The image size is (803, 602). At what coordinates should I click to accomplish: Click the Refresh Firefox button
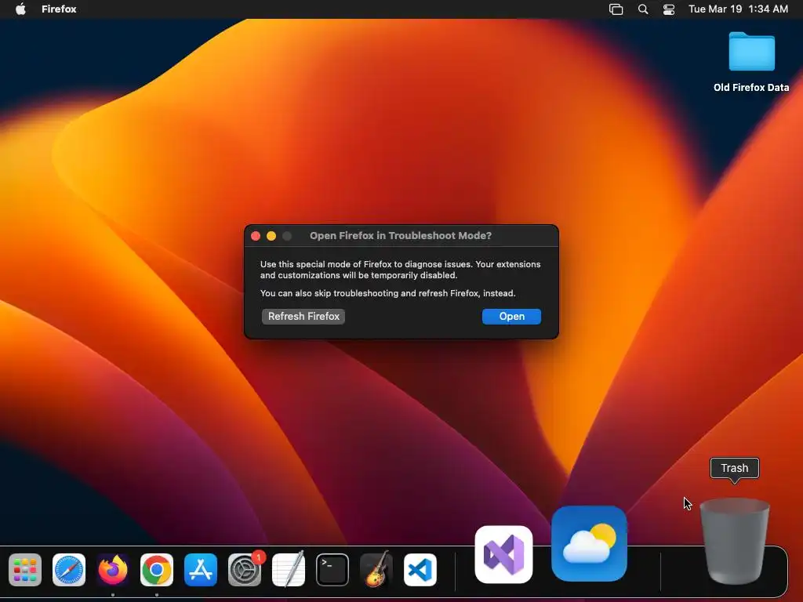coord(303,317)
